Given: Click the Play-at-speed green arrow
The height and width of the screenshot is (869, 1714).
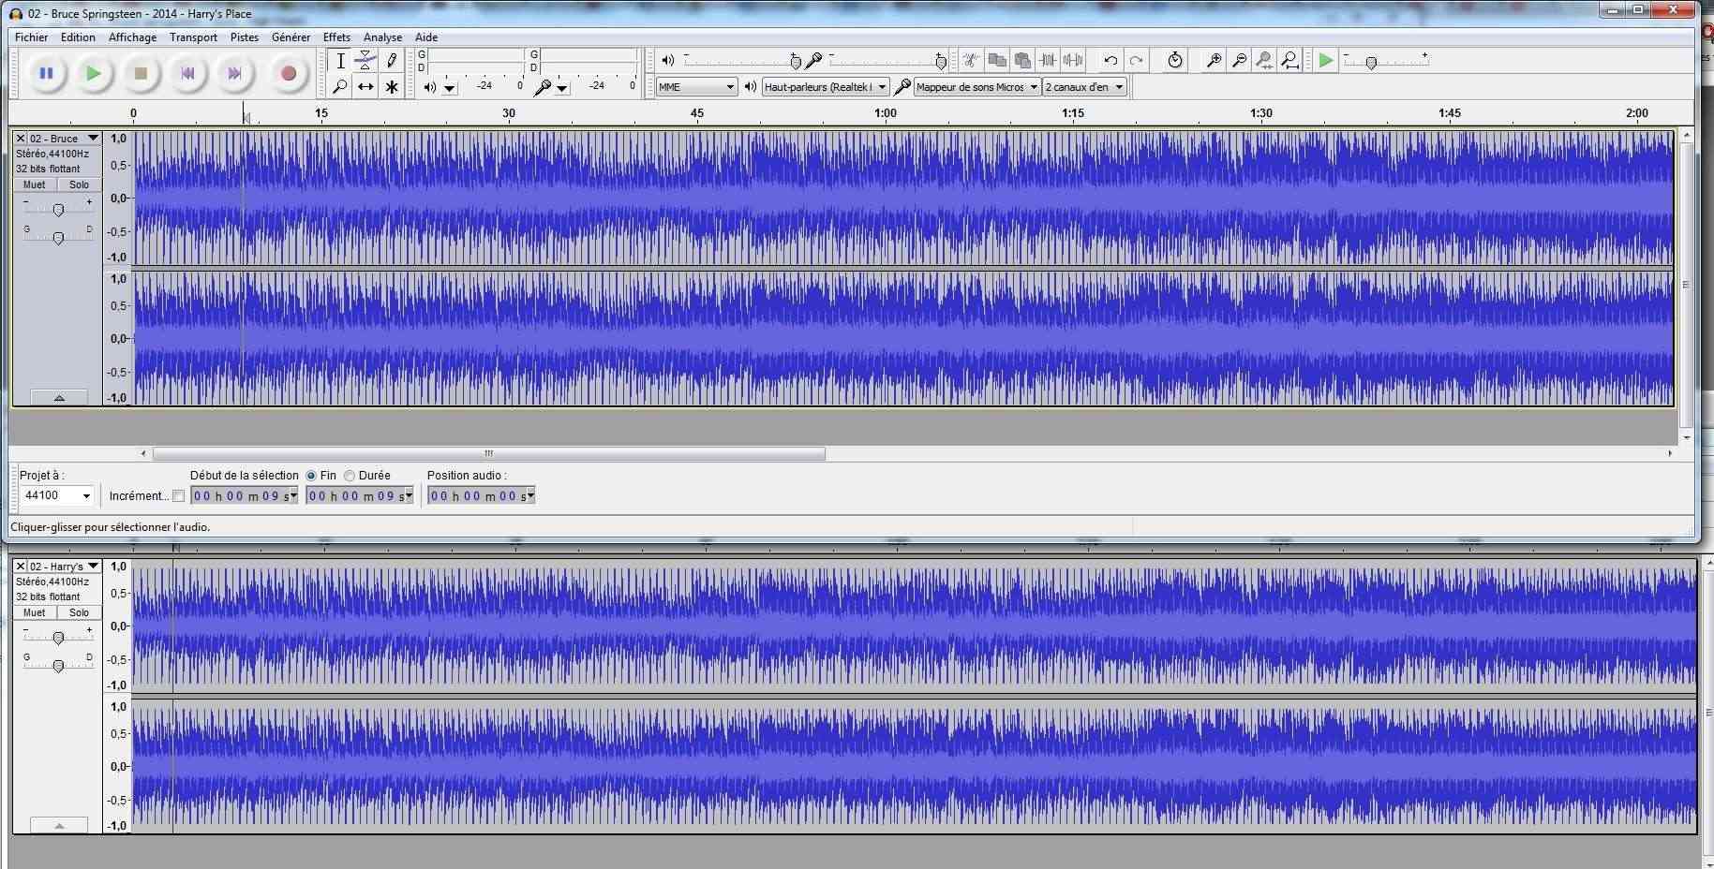Looking at the screenshot, I should [x=1325, y=60].
